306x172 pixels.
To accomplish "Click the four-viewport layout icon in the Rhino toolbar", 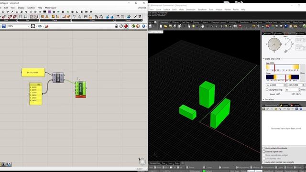I will point(235,26).
